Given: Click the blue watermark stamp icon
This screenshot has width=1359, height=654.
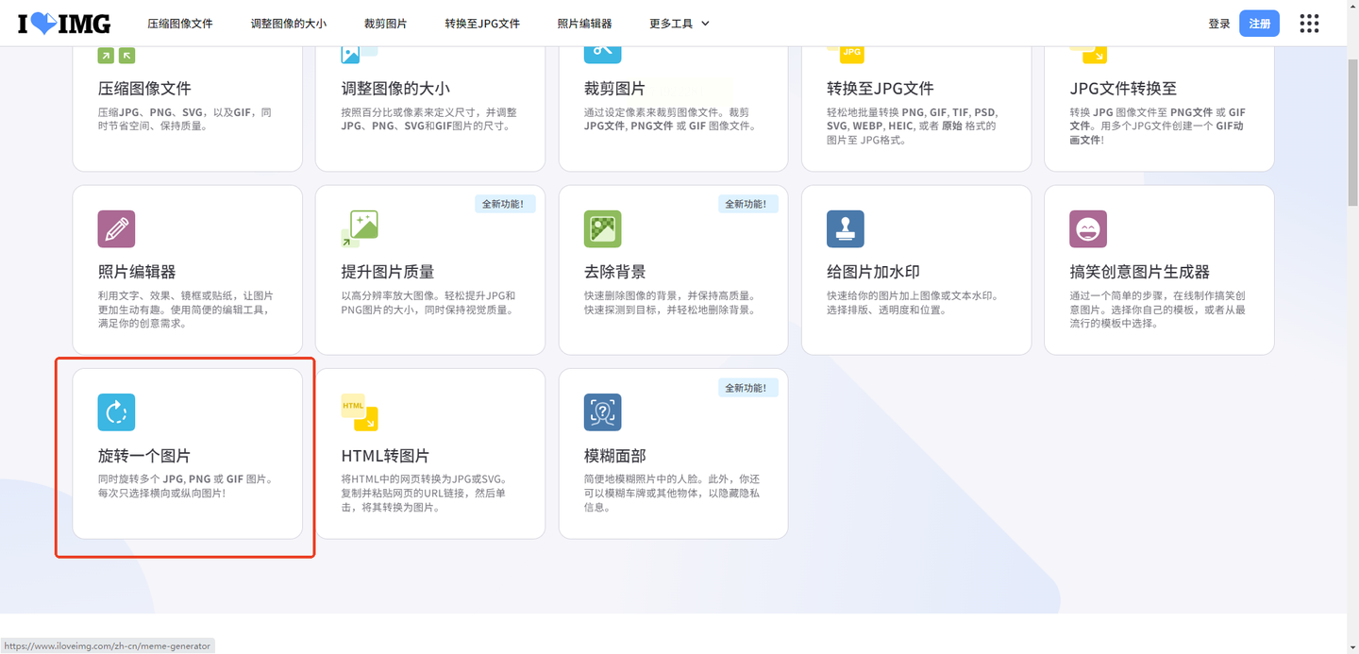Looking at the screenshot, I should tap(845, 229).
